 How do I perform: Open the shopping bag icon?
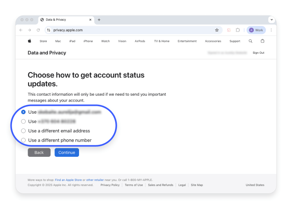(262, 41)
